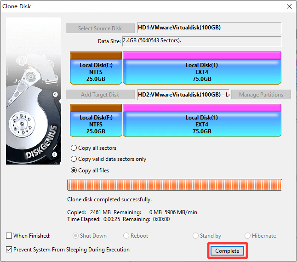Choose the Stand by option

[x=196, y=236]
